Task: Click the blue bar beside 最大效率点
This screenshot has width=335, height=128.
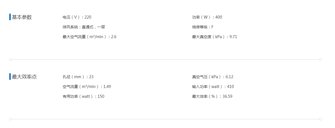Action: pyautogui.click(x=10, y=77)
